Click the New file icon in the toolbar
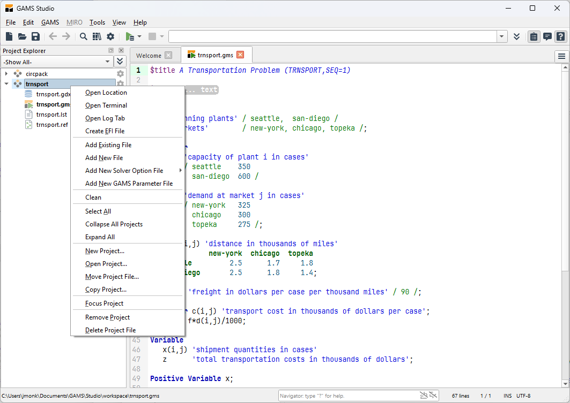Screen dimensions: 570x403 pyautogui.click(x=9, y=36)
